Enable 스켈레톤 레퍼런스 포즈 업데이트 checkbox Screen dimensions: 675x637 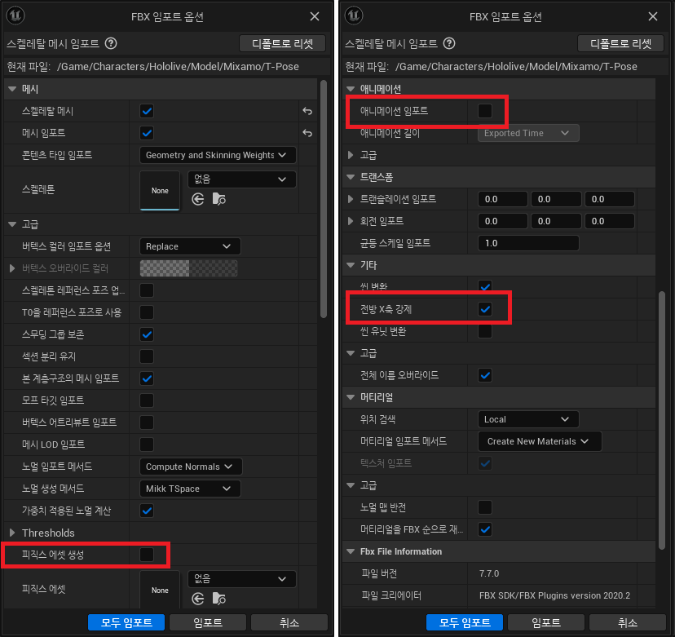(147, 290)
